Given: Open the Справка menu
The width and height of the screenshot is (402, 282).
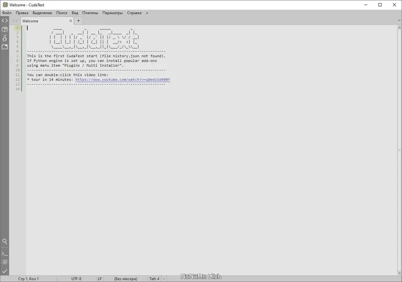Looking at the screenshot, I should pos(134,13).
